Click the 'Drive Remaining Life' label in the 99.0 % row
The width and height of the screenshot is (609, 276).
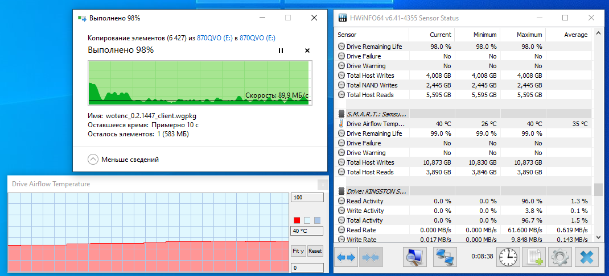(x=375, y=133)
